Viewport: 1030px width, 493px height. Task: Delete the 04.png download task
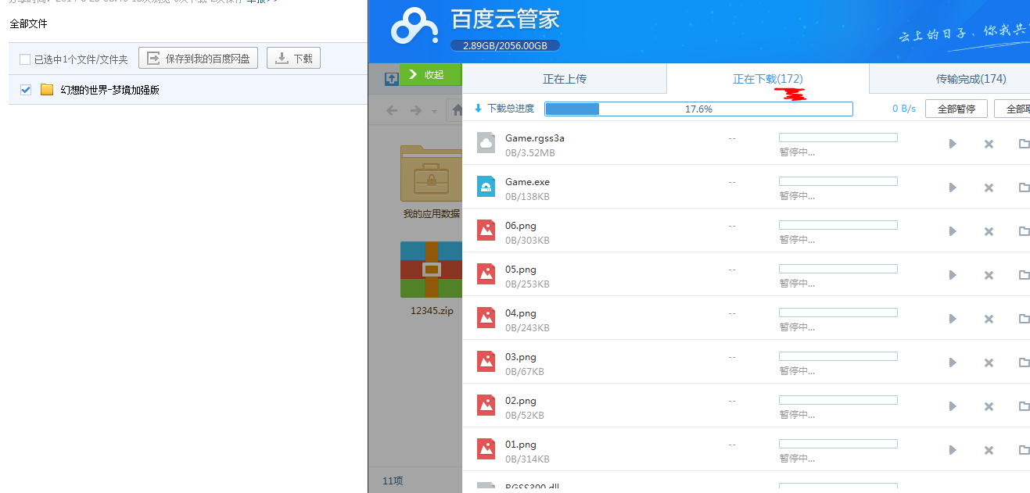(989, 319)
